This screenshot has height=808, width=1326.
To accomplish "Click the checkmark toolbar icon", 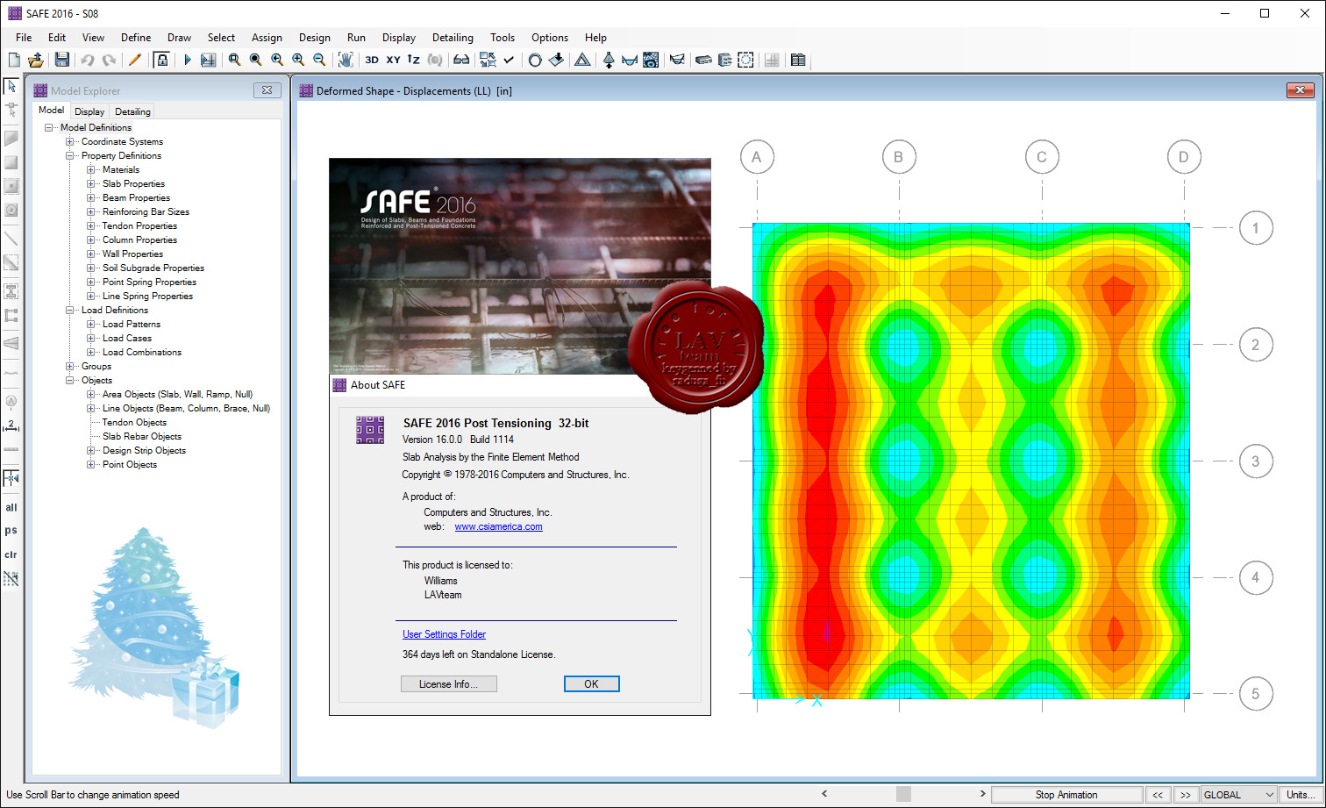I will [509, 60].
